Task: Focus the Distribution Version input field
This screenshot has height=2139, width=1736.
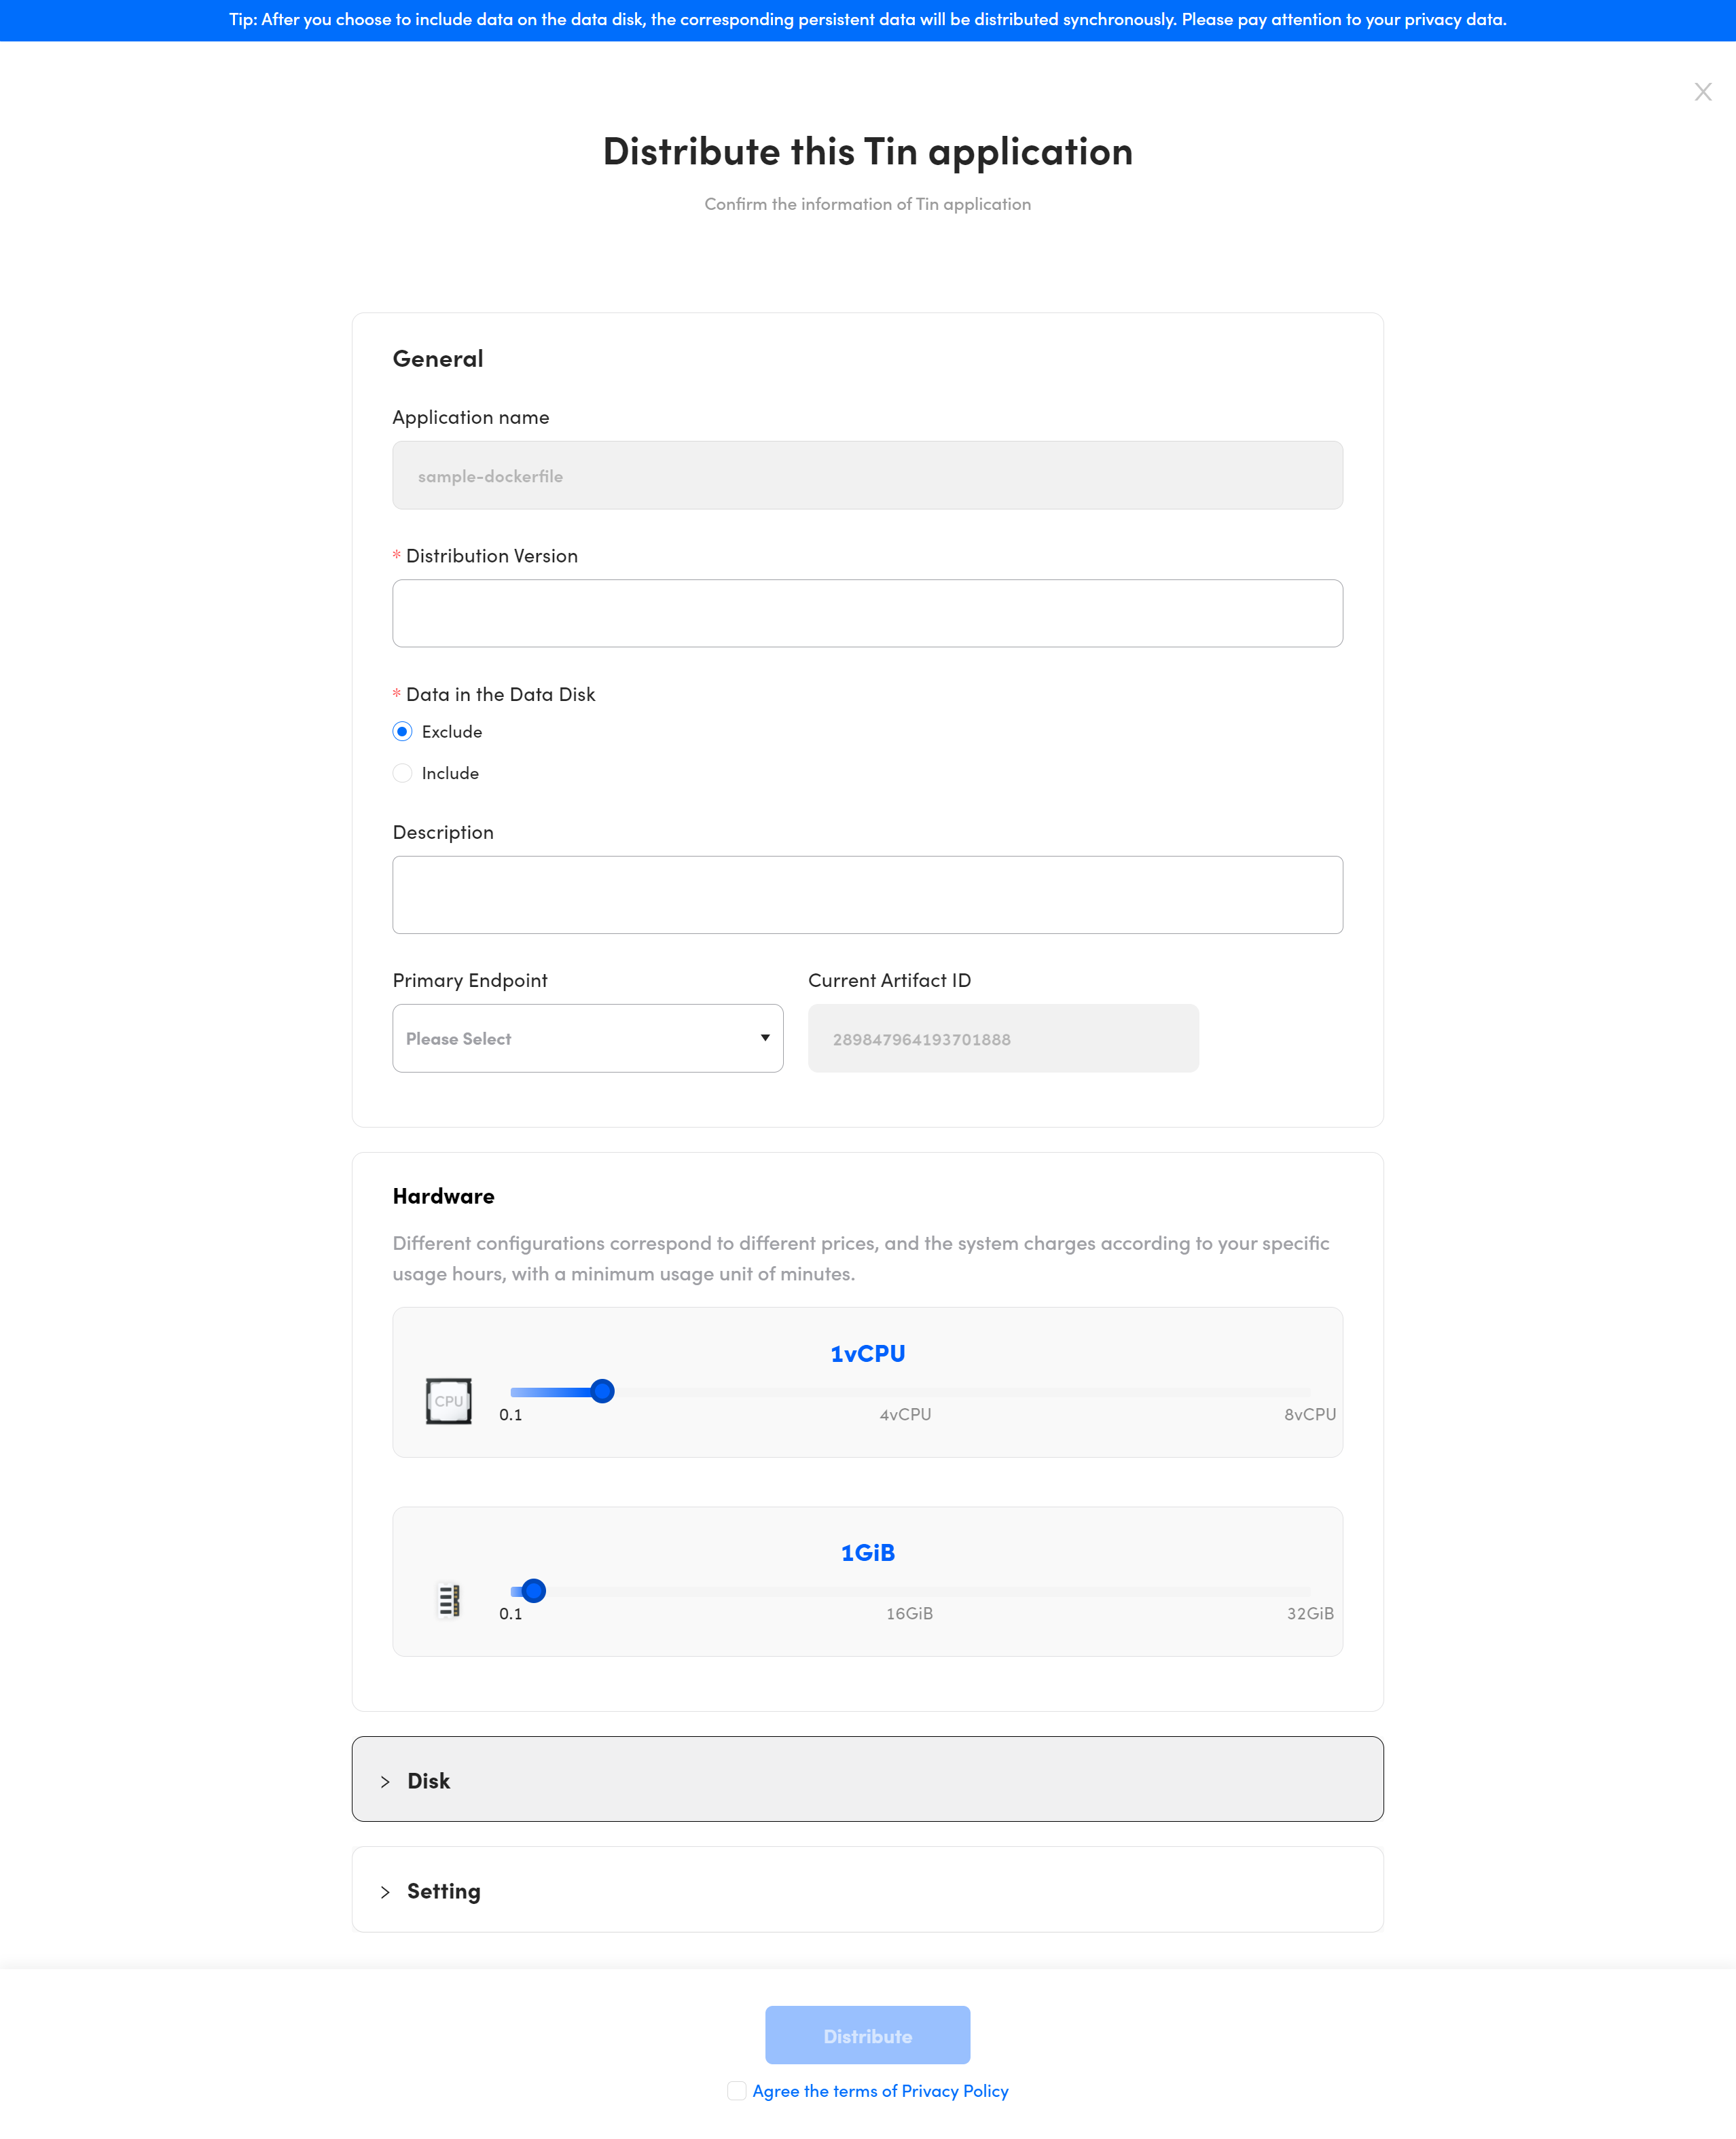Action: click(867, 613)
